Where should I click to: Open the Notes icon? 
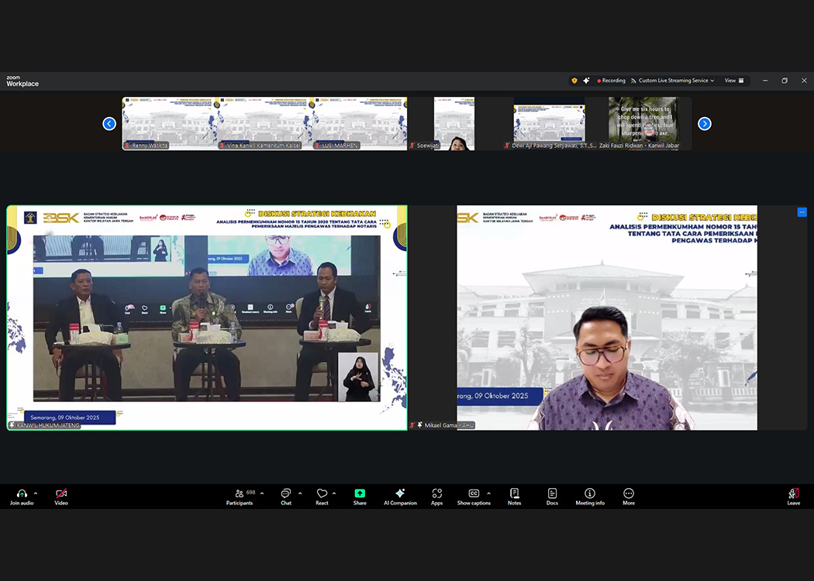click(514, 497)
